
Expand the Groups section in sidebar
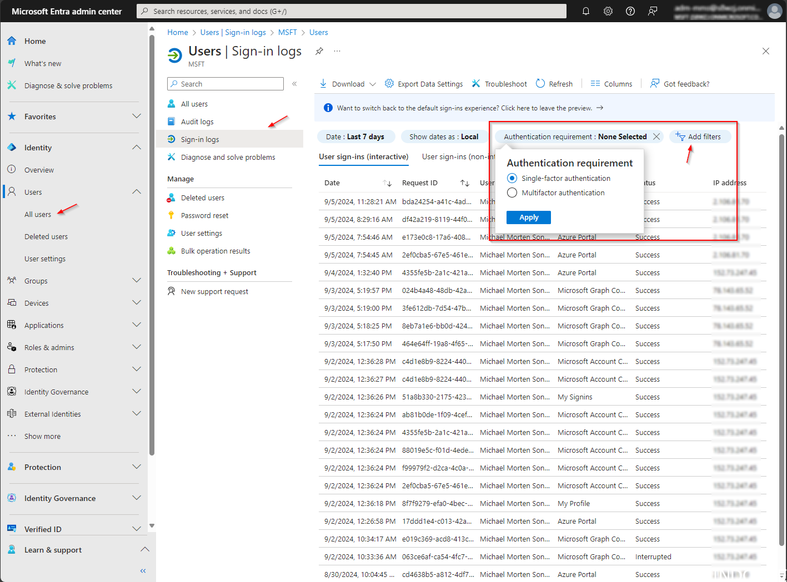137,281
